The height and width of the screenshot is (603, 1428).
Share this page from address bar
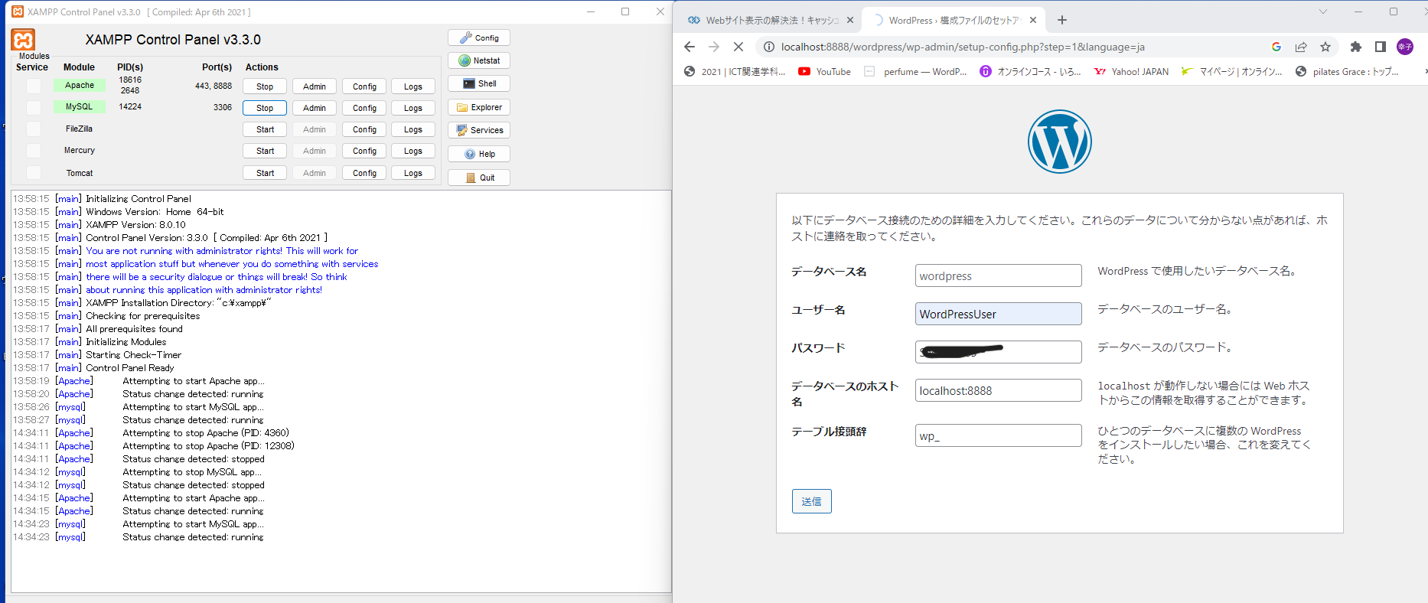pyautogui.click(x=1301, y=47)
